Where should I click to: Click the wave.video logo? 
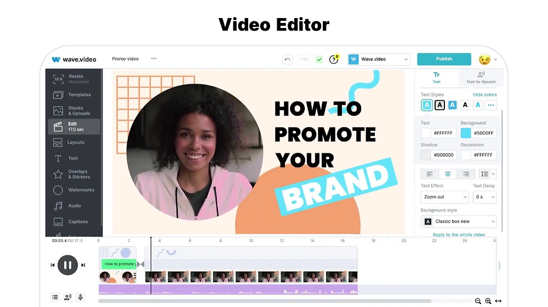pos(74,59)
